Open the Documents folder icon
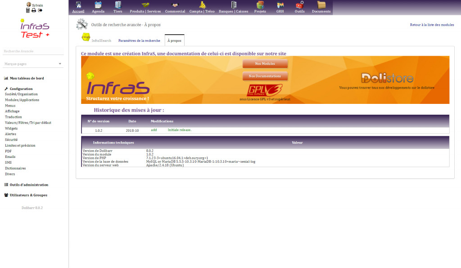461x268 pixels. tap(321, 4)
